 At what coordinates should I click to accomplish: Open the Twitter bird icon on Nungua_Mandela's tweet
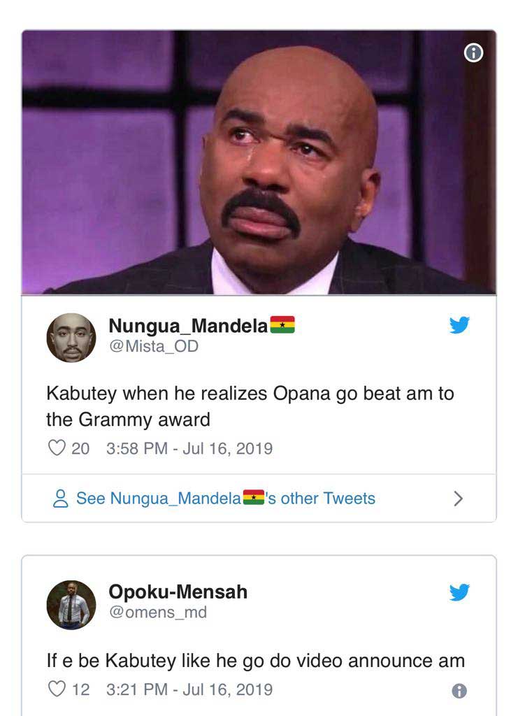click(459, 324)
